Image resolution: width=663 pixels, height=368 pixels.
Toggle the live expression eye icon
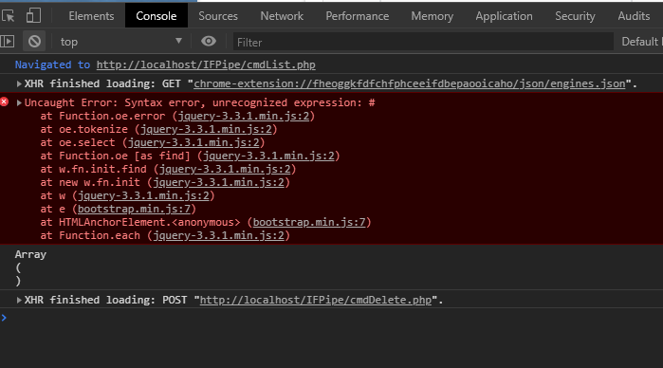(209, 41)
